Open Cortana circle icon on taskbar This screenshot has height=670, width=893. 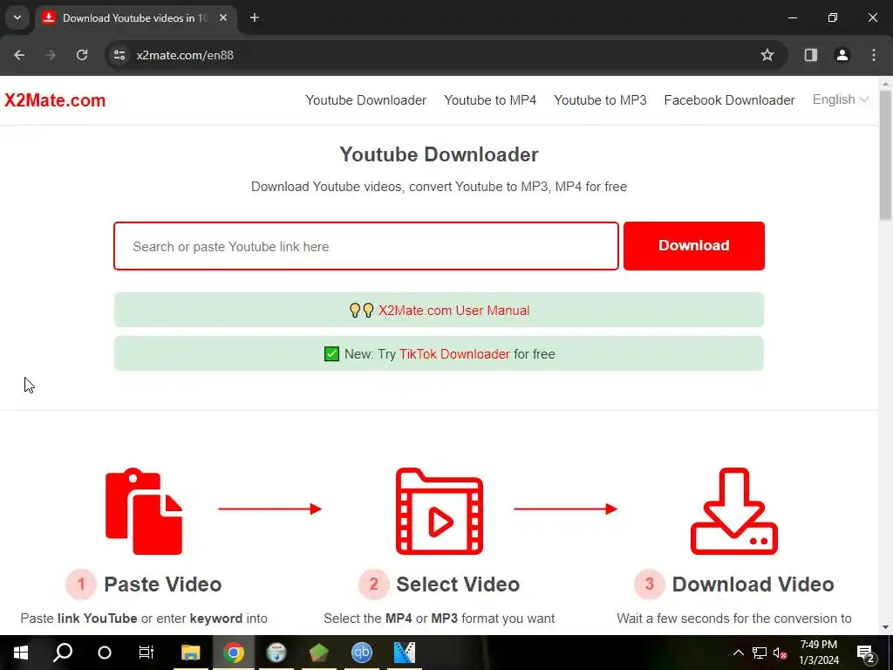tap(105, 653)
